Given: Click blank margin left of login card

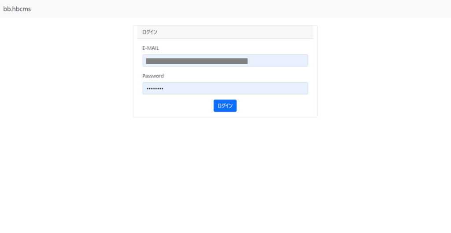Looking at the screenshot, I should click(66, 70).
